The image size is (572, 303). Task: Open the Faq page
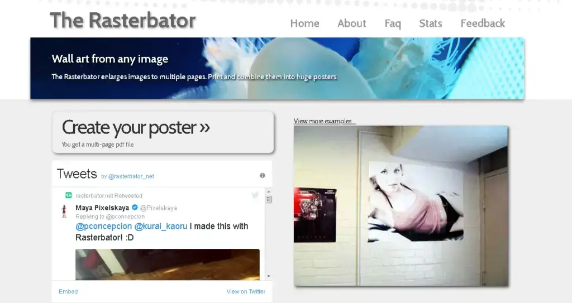[393, 23]
